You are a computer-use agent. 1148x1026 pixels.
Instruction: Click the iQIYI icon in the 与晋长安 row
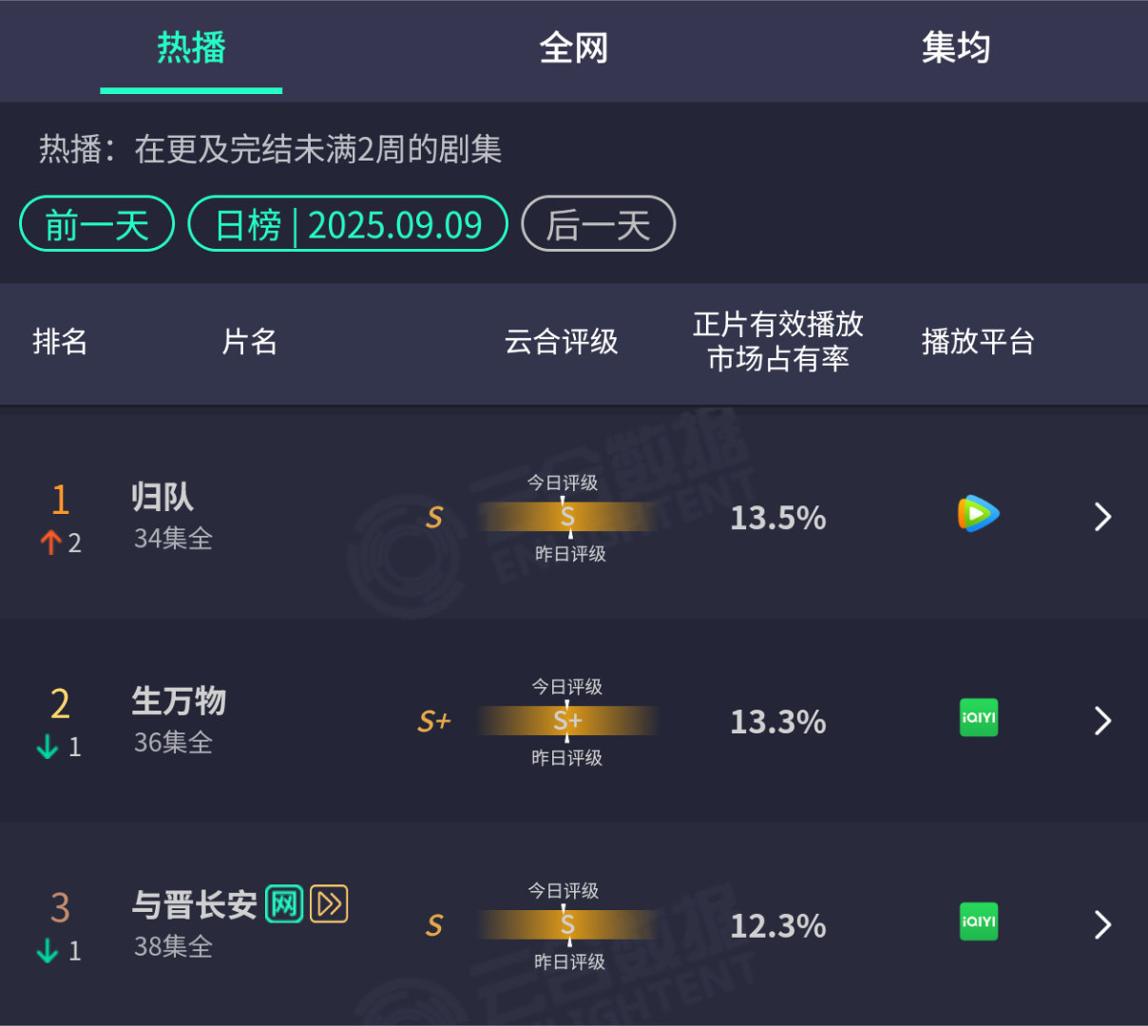point(979,921)
